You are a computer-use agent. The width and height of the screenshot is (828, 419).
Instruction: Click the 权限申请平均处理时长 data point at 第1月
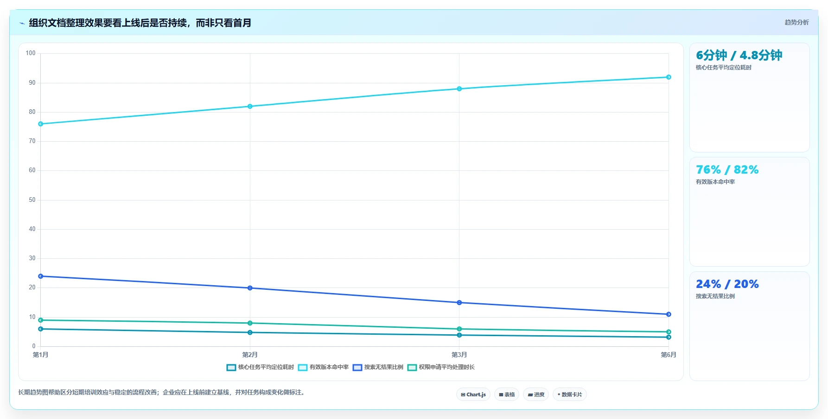(x=41, y=320)
